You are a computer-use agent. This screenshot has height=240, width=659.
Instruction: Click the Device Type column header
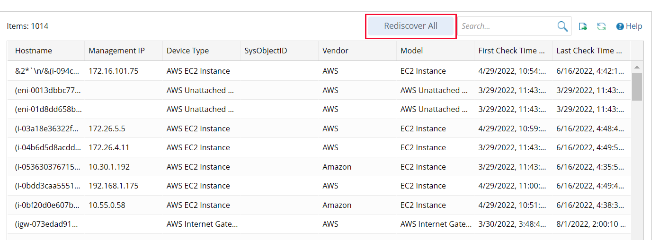coord(187,51)
